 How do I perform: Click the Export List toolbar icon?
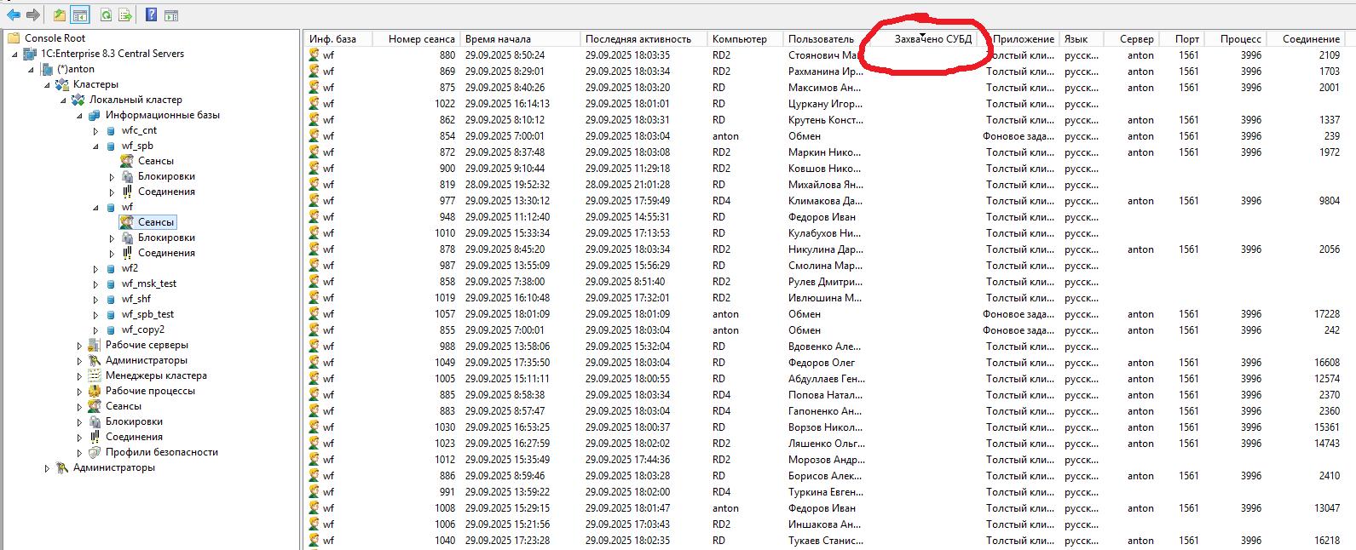click(125, 14)
